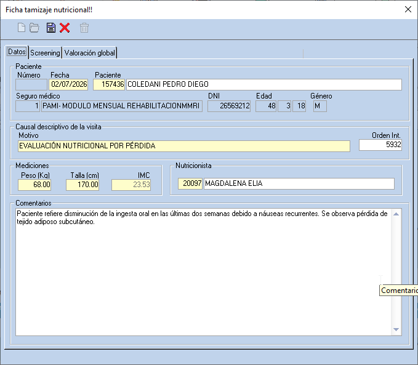The image size is (418, 365).
Task: Click the Nutricionista code field 20097
Action: coord(190,183)
